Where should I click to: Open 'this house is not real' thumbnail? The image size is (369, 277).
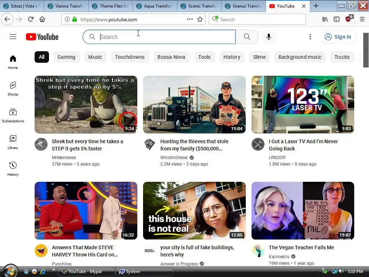tap(194, 211)
